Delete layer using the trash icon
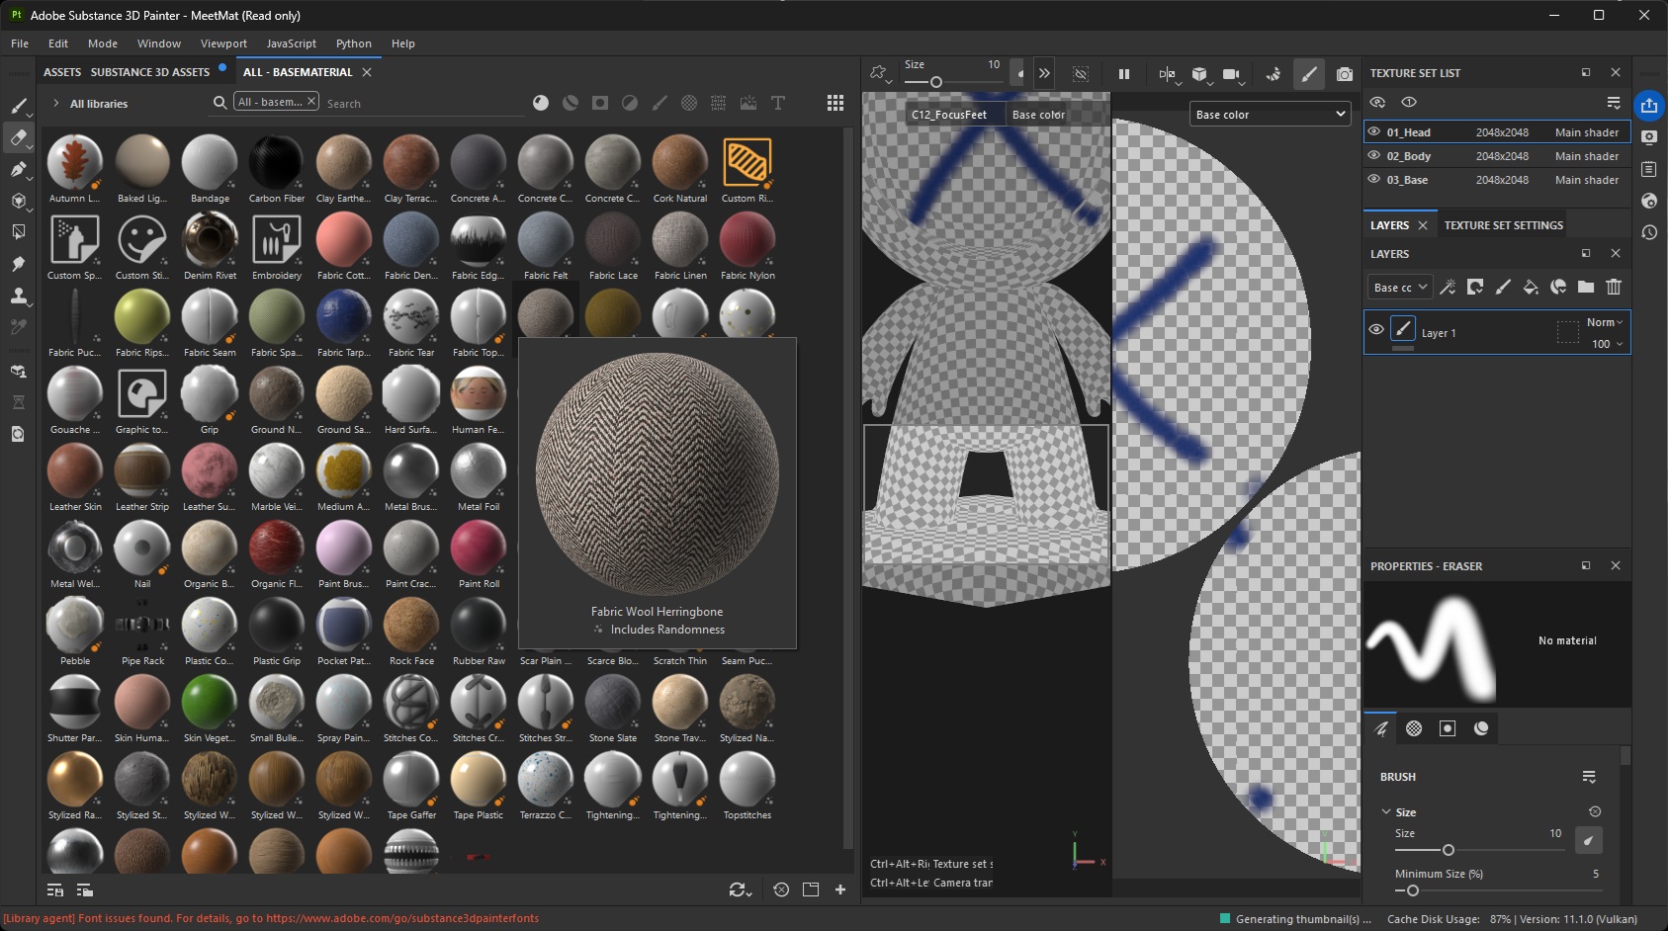Screen dimensions: 1668x931 tap(1613, 288)
